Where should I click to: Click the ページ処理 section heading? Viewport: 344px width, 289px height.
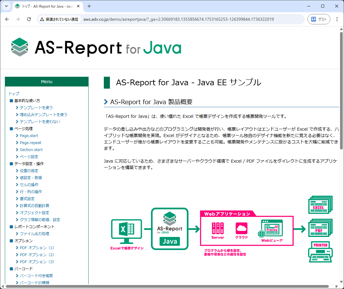click(23, 129)
